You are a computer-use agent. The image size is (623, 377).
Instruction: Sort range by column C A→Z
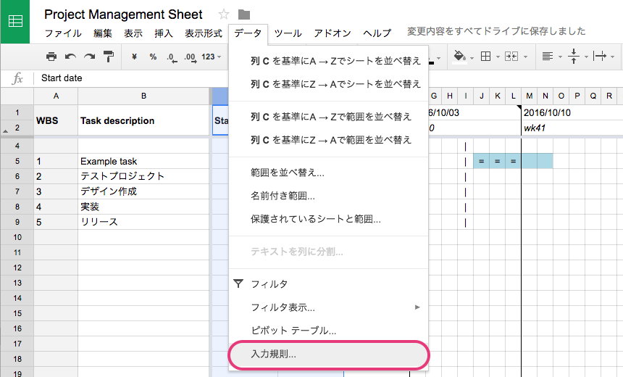pos(328,117)
